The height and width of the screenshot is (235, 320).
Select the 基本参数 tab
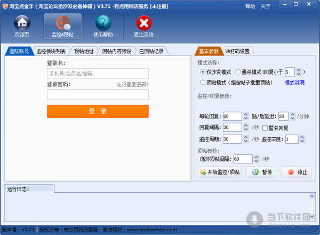click(x=209, y=51)
